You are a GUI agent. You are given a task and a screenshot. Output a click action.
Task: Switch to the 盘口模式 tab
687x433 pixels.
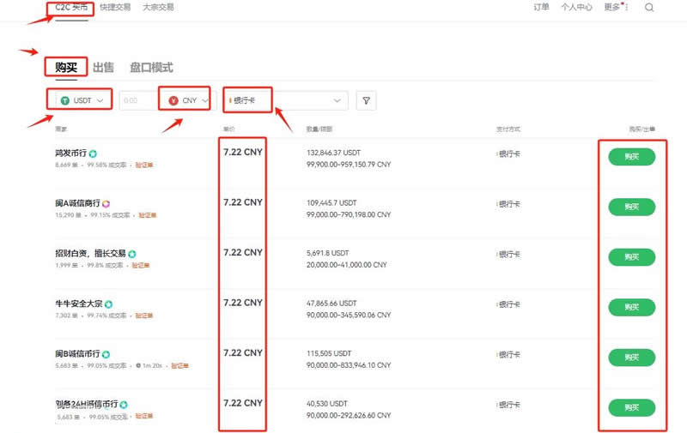pyautogui.click(x=151, y=68)
